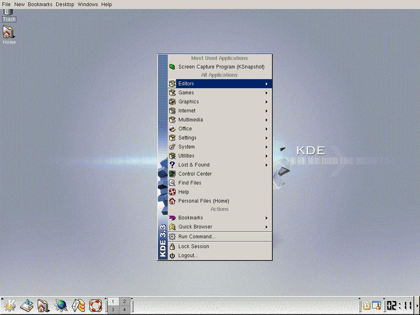Choose Logout... from the K menu
Image resolution: width=420 pixels, height=315 pixels.
point(188,256)
